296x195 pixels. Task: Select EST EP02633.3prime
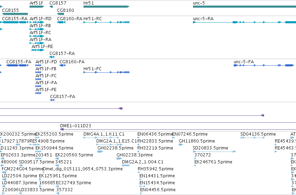pyautogui.click(x=2, y=159)
